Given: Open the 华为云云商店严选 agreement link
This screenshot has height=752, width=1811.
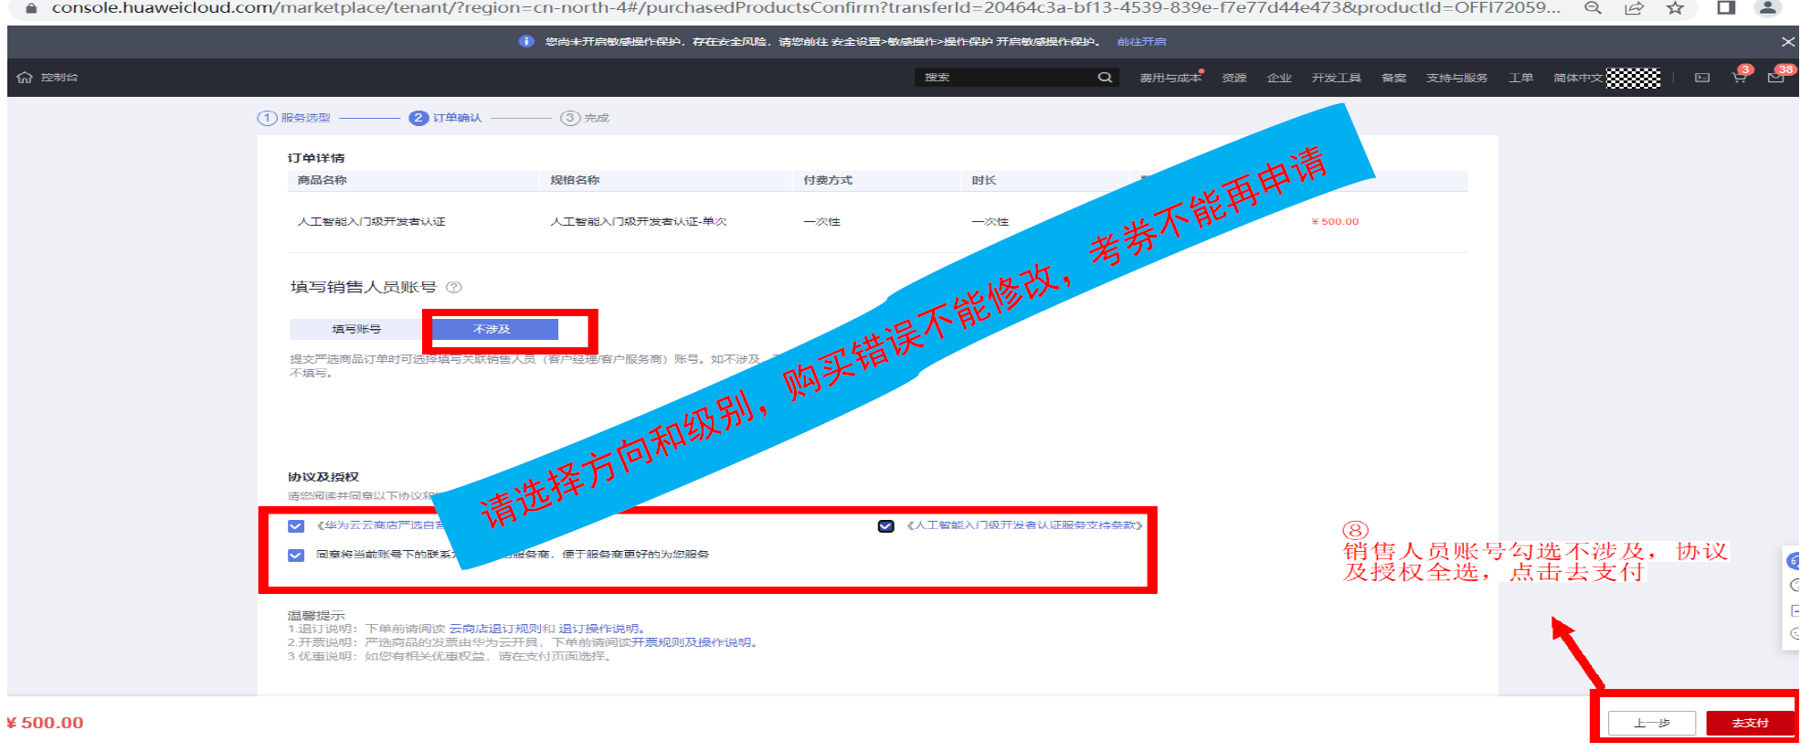Looking at the screenshot, I should click(380, 525).
